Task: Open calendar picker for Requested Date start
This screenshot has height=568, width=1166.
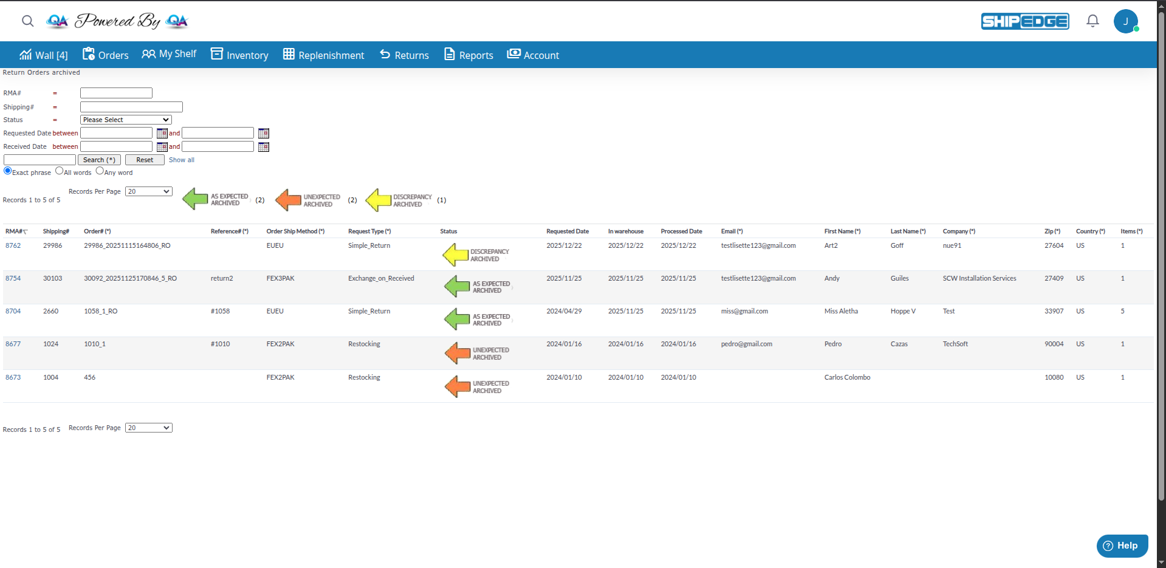Action: (162, 133)
